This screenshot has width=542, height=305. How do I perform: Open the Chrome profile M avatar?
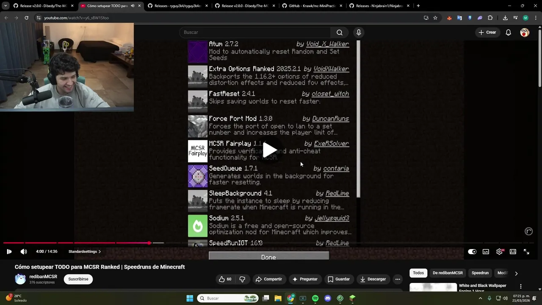(x=525, y=18)
